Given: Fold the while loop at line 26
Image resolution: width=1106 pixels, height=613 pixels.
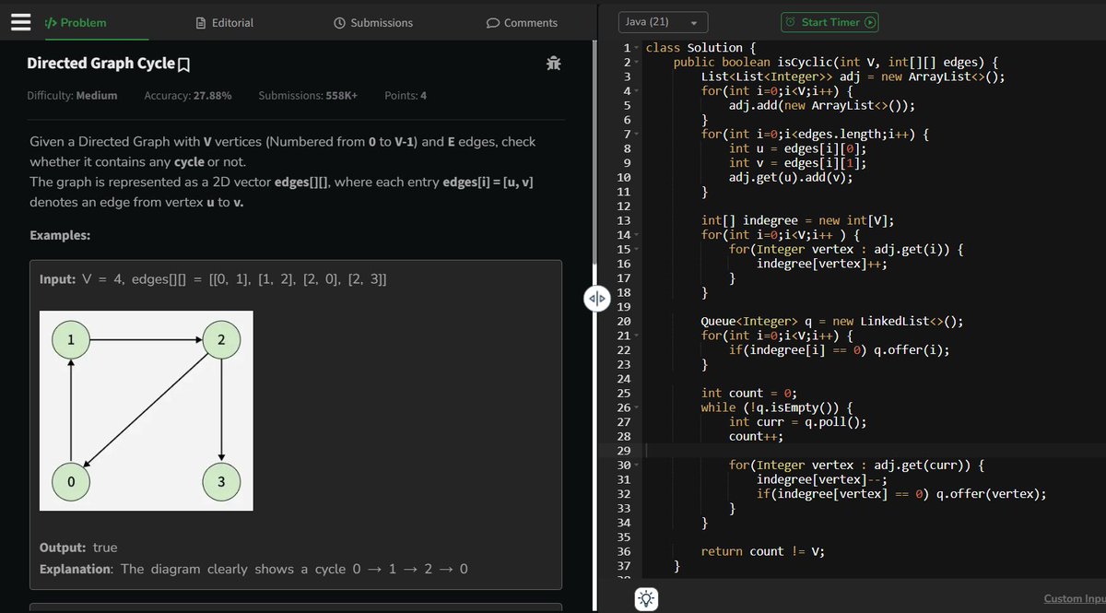Looking at the screenshot, I should (x=636, y=408).
